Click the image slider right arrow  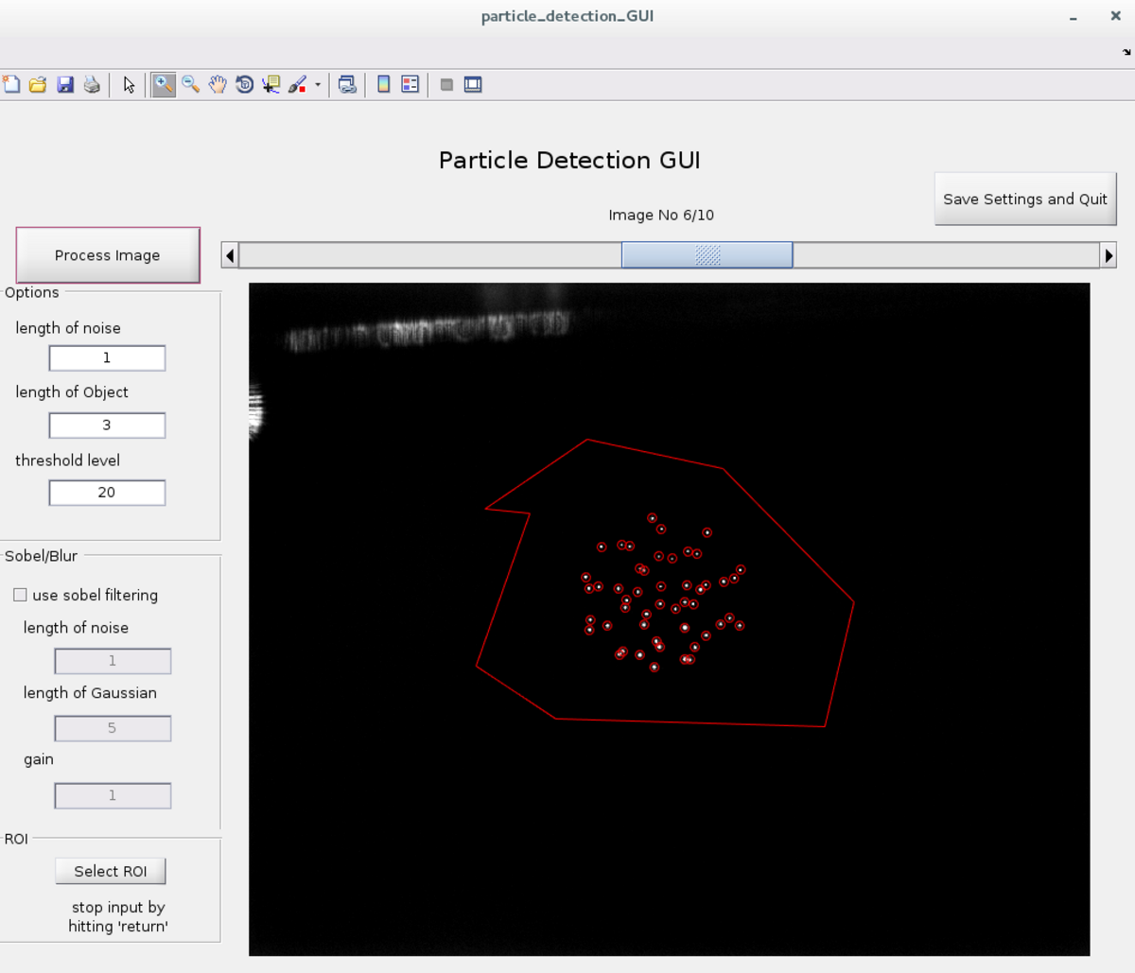[1109, 255]
